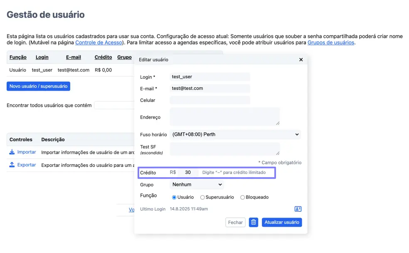This screenshot has width=409, height=253.
Task: Open the Grupo Nenhum dropdown
Action: pos(197,185)
